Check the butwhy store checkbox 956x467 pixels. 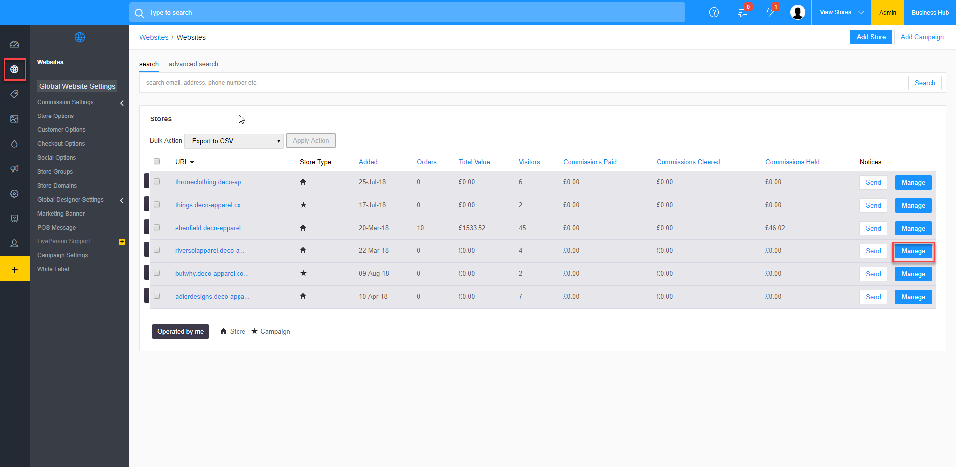click(157, 273)
